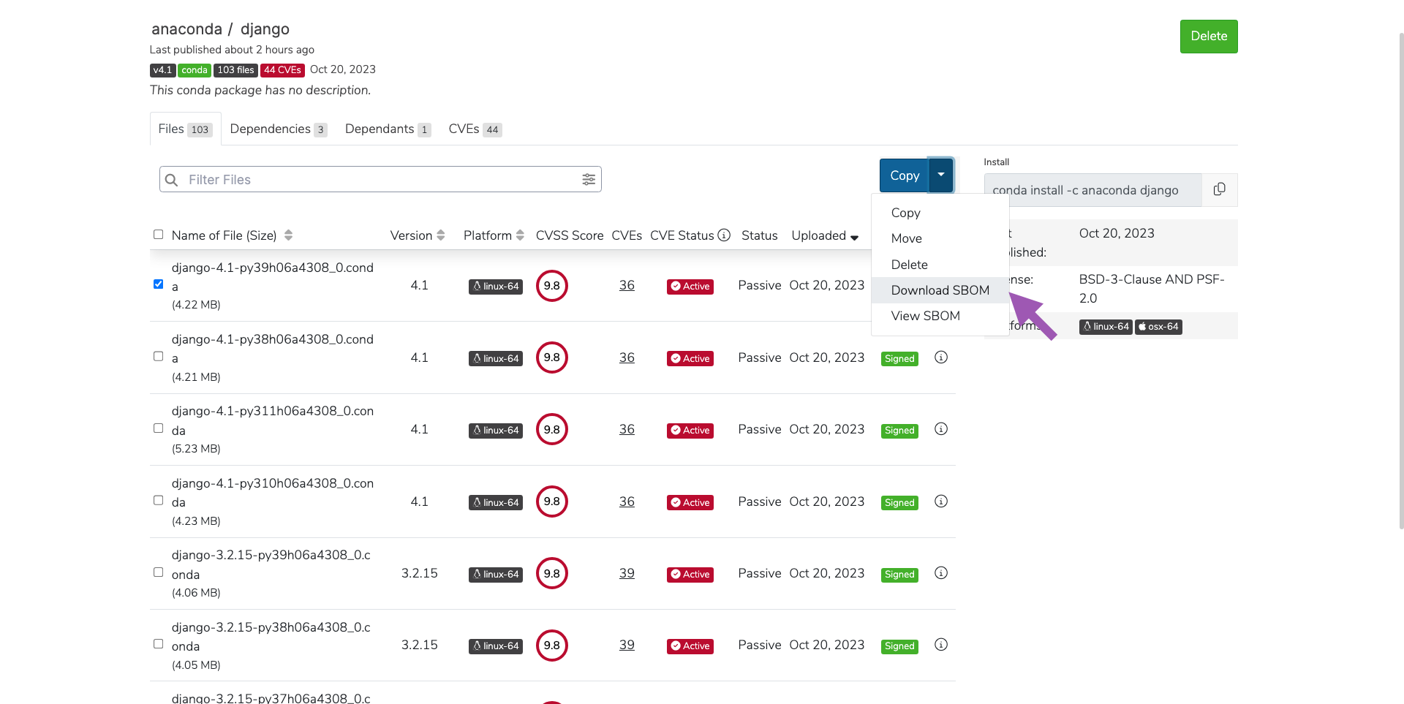Image resolution: width=1404 pixels, height=704 pixels.
Task: Focus the Filter Files search field
Action: (x=380, y=179)
